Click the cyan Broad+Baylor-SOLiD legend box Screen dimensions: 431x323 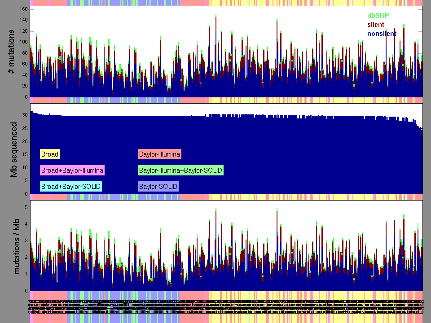tap(70, 187)
